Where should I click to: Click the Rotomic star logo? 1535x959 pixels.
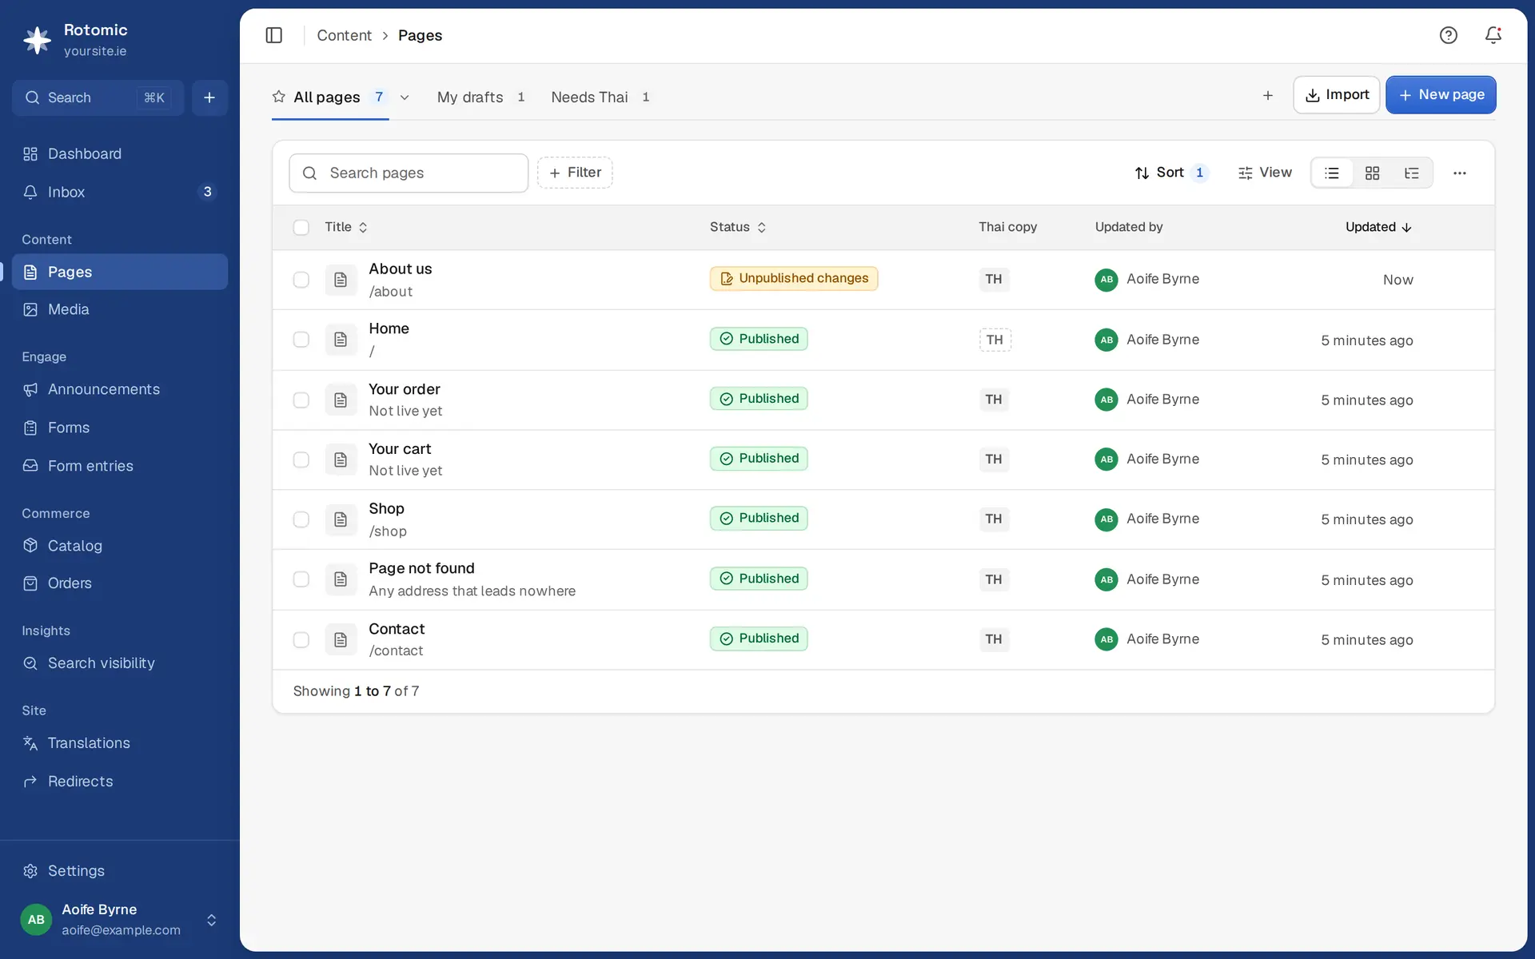point(37,40)
